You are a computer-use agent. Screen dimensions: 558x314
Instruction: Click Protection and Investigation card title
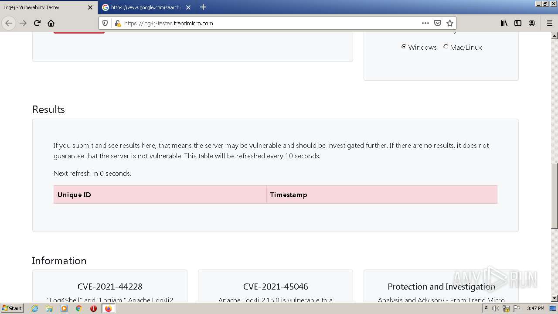[x=441, y=287]
